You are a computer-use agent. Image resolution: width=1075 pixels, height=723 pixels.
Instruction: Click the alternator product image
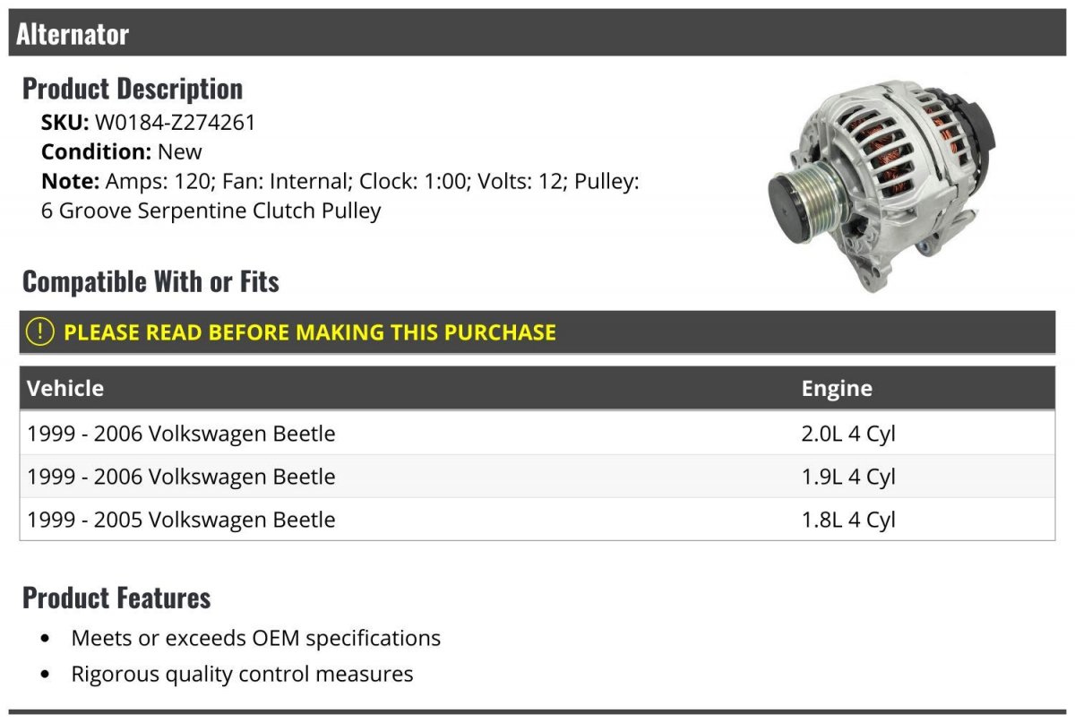coord(880,184)
